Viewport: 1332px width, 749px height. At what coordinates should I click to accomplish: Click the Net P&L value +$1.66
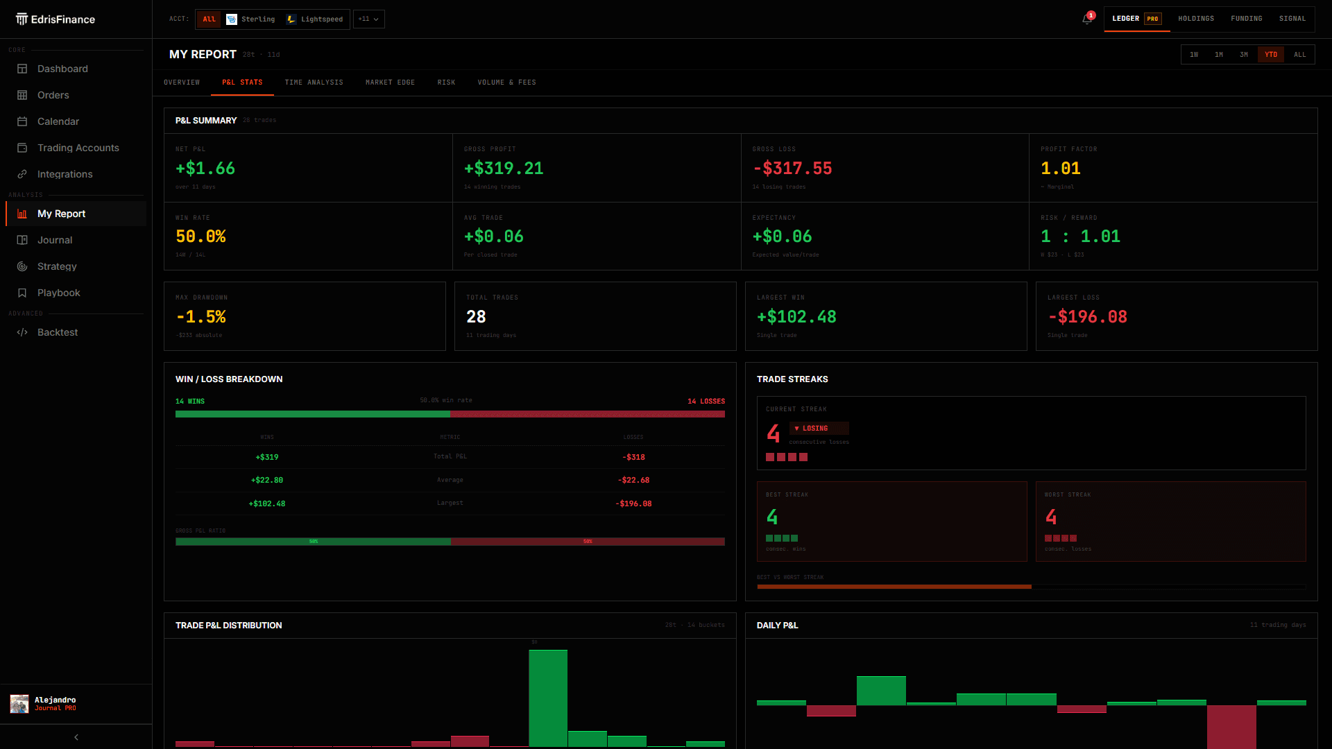coord(205,169)
